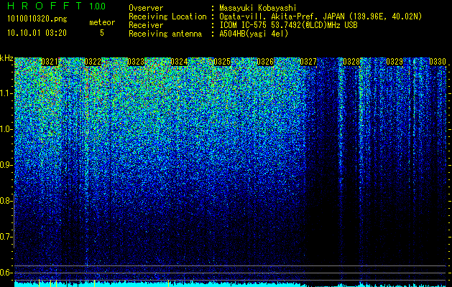Image resolution: width=452 pixels, height=287 pixels.
Task: Click the observer name Masayuki Kobayashi
Action: (258, 8)
